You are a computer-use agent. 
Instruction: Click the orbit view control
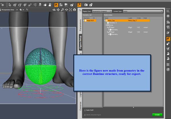coord(54,10)
